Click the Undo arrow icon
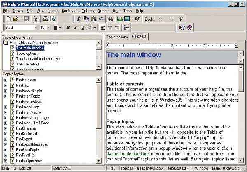 [x=101, y=19]
